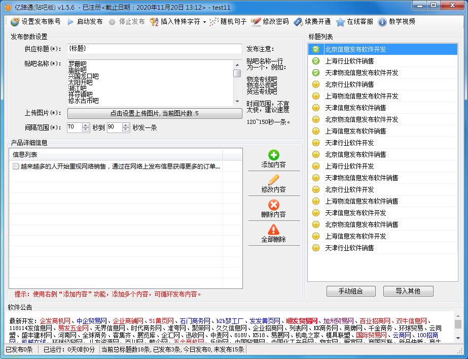Click the 供应标题 input field
Screen dimensions: 468x359
[155, 49]
